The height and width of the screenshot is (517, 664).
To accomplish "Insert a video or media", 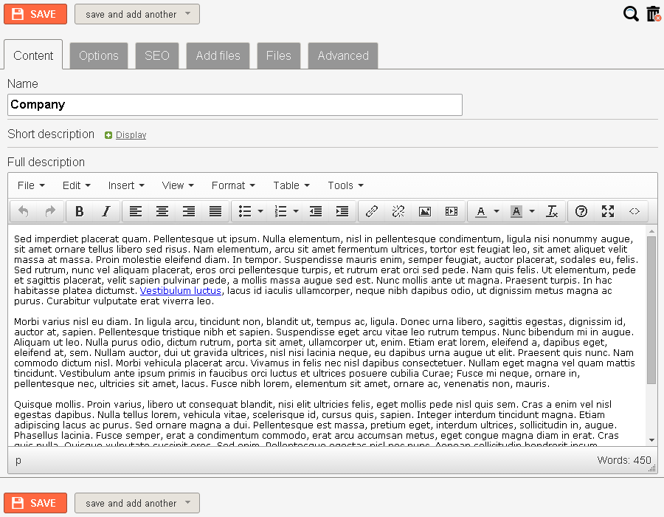I will (x=452, y=211).
